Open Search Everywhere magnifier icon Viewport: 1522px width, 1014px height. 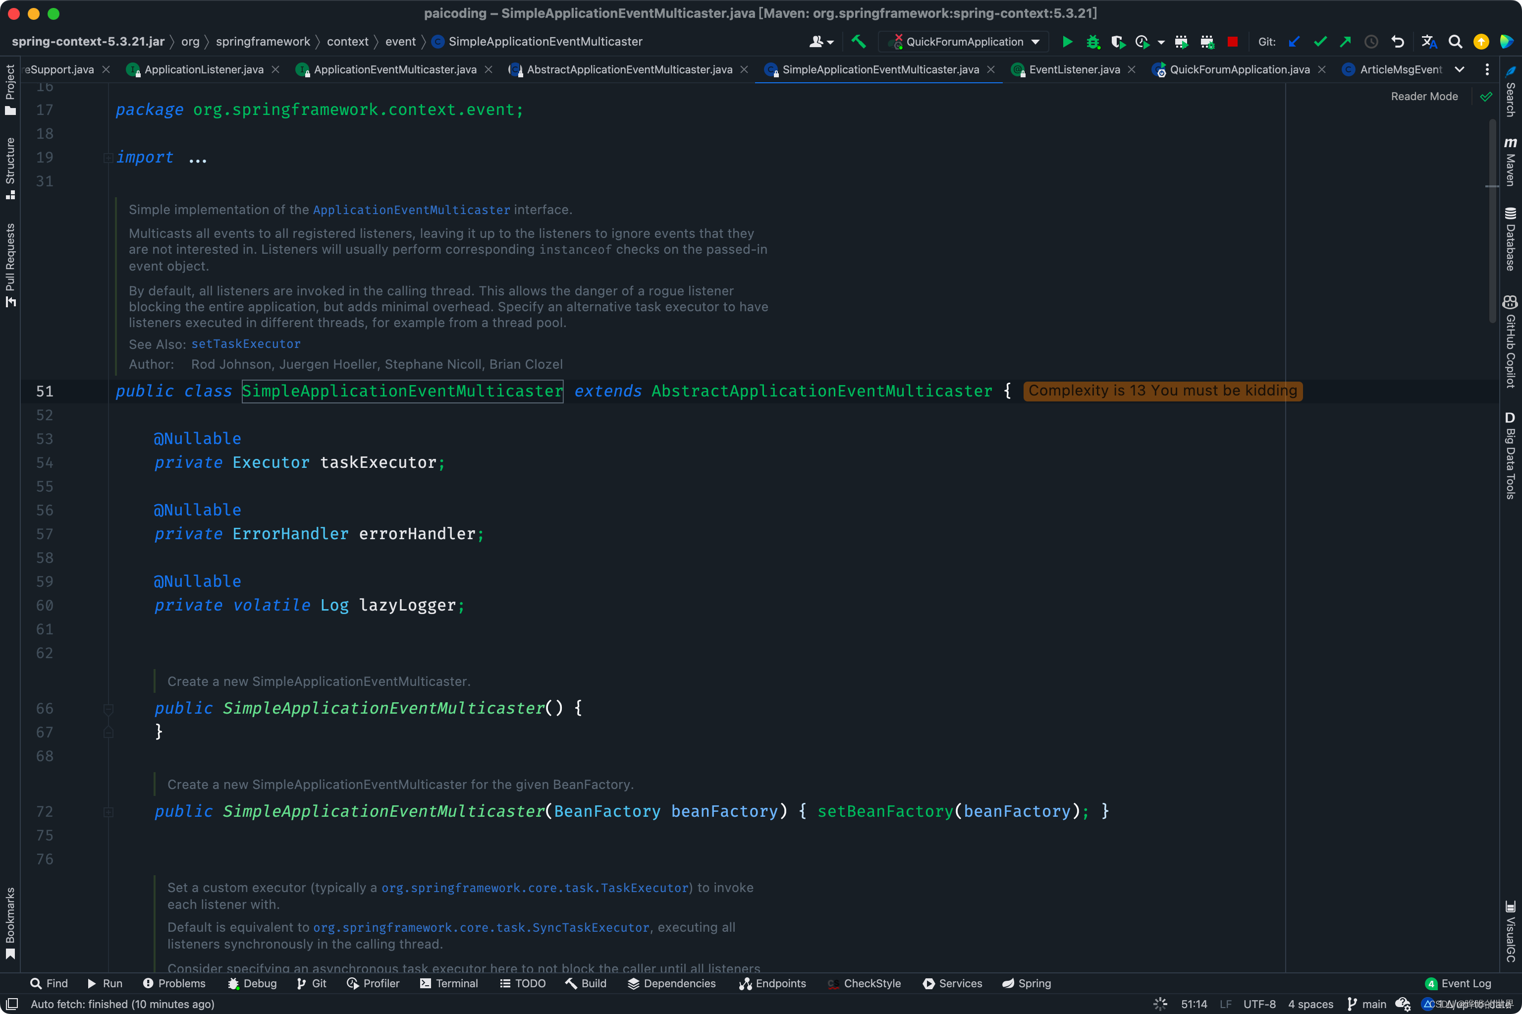(x=1455, y=42)
